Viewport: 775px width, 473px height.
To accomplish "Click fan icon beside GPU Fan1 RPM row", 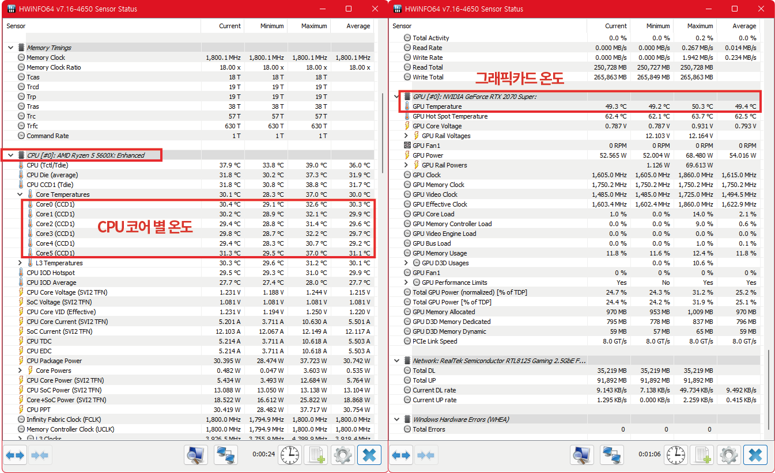I will click(407, 146).
